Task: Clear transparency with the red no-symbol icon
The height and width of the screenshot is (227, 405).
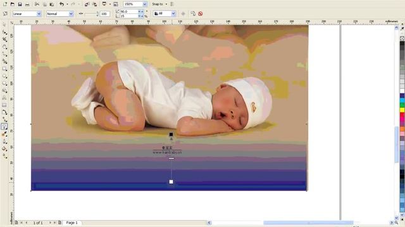Action: tap(200, 14)
